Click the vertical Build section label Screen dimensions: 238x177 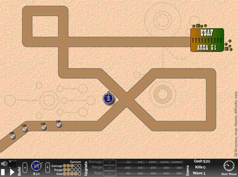(x=19, y=171)
